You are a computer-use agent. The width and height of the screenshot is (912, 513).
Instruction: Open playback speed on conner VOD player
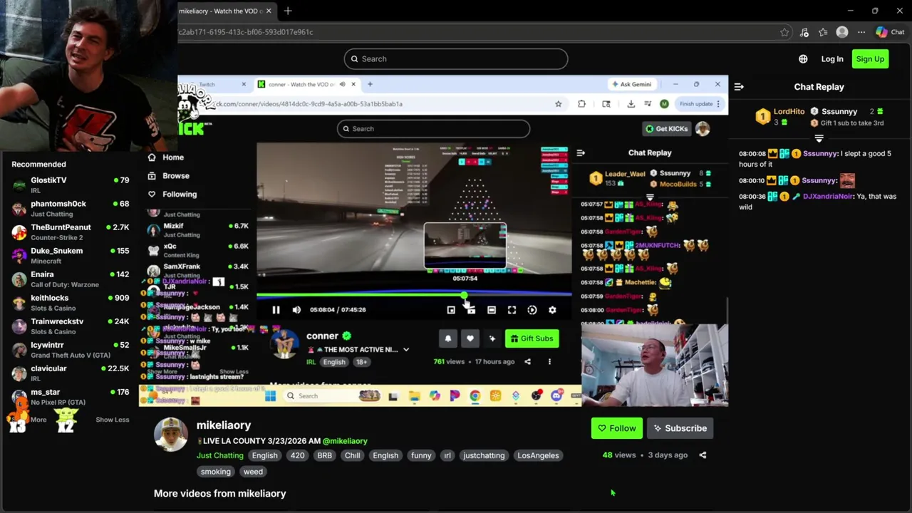click(x=532, y=310)
